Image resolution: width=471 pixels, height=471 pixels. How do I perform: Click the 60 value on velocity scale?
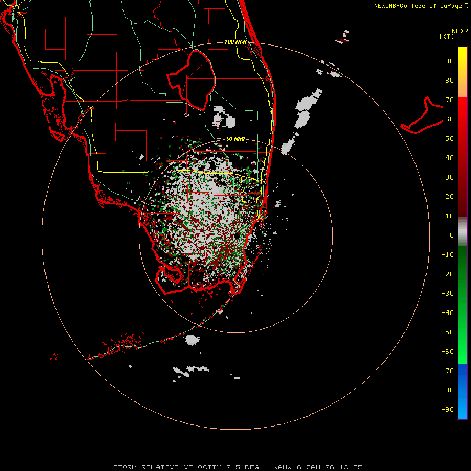(450, 119)
